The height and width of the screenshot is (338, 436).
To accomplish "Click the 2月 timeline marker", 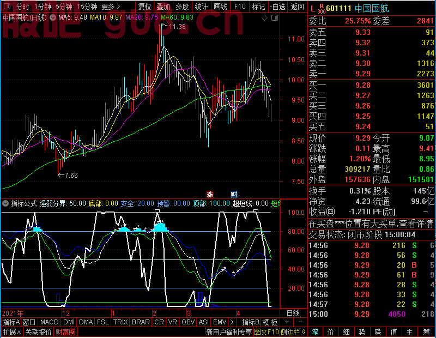I will (155, 313).
